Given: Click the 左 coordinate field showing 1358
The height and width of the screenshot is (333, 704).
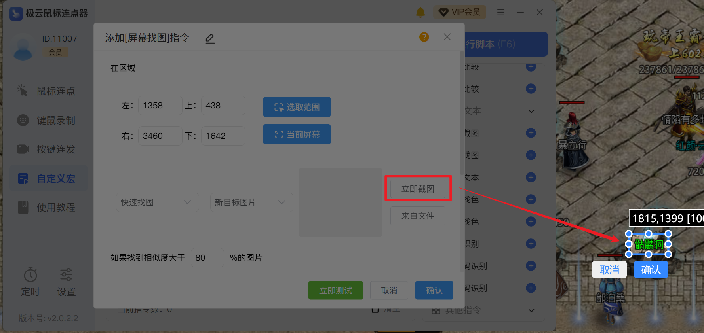Looking at the screenshot, I should [160, 106].
